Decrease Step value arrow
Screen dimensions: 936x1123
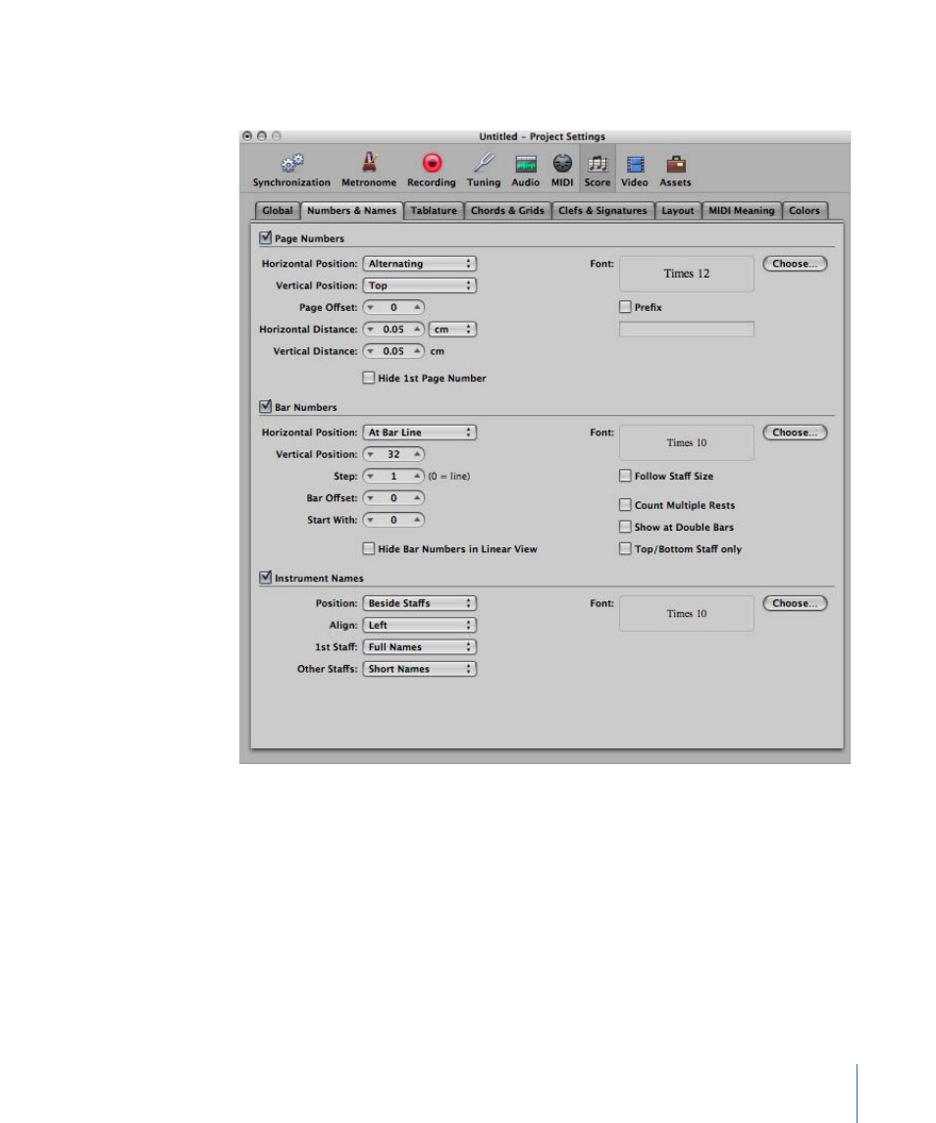[371, 477]
